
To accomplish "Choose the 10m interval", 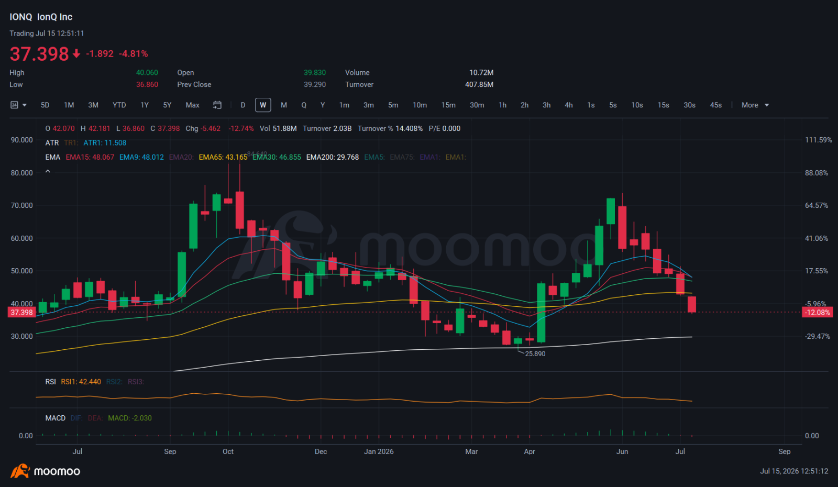I will [420, 105].
